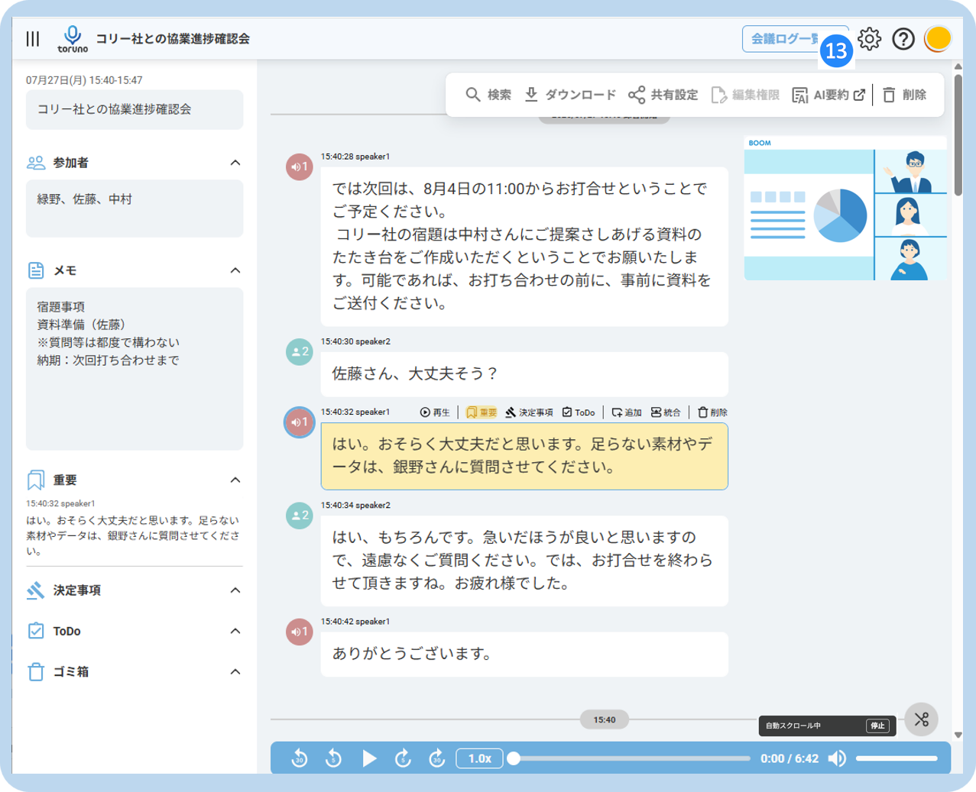Viewport: 976px width, 792px height.
Task: Collapse the メモ section chevron
Action: 235,270
